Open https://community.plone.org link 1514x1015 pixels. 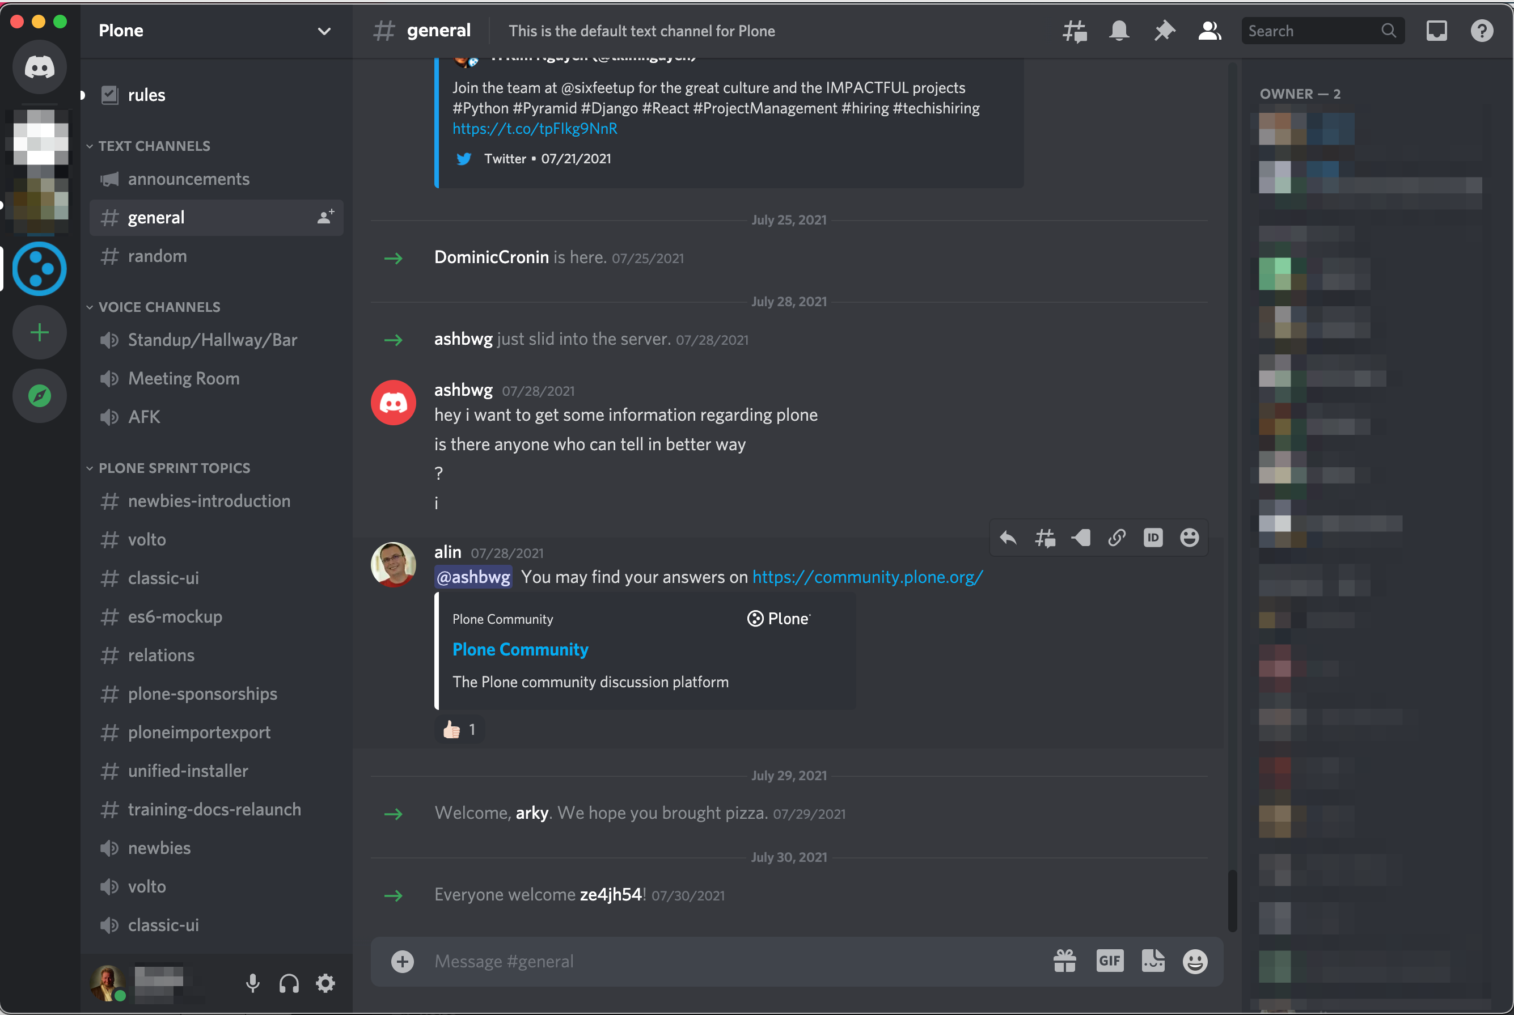pyautogui.click(x=868, y=576)
